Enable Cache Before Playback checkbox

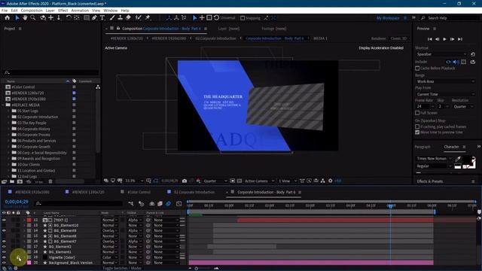tap(417, 69)
